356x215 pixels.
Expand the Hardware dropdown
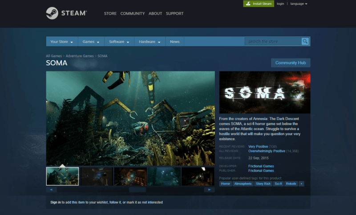(150, 42)
